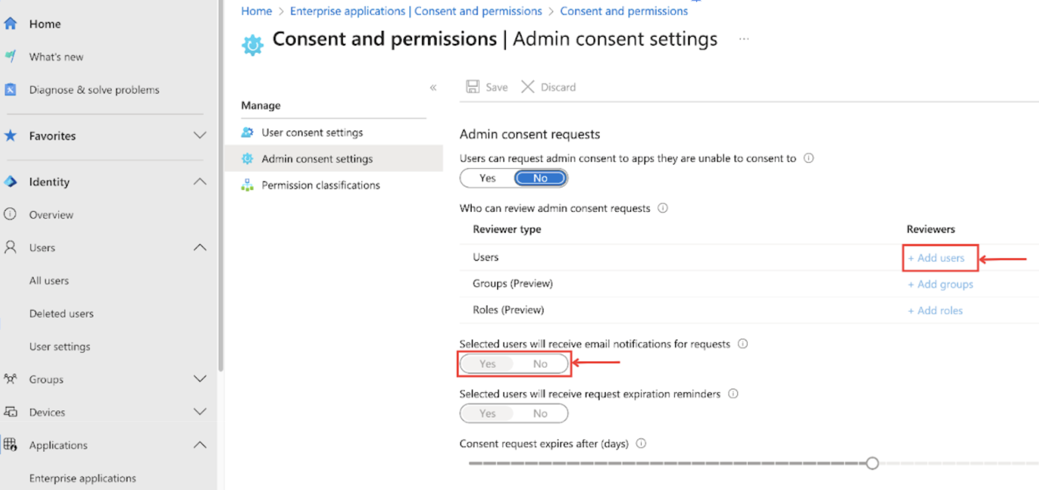Click the Add groups link
The image size is (1039, 490).
940,284
